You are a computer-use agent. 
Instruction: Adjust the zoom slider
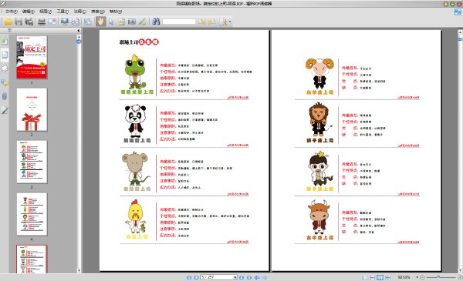click(439, 277)
